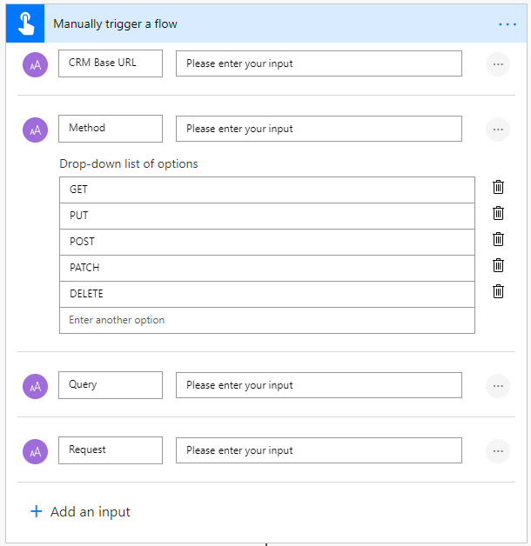Delete the GET option
The height and width of the screenshot is (546, 531).
pyautogui.click(x=498, y=187)
